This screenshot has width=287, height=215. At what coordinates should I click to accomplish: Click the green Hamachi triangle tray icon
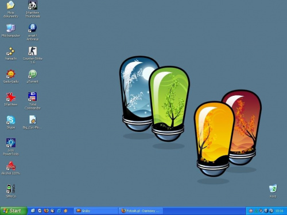(256, 211)
